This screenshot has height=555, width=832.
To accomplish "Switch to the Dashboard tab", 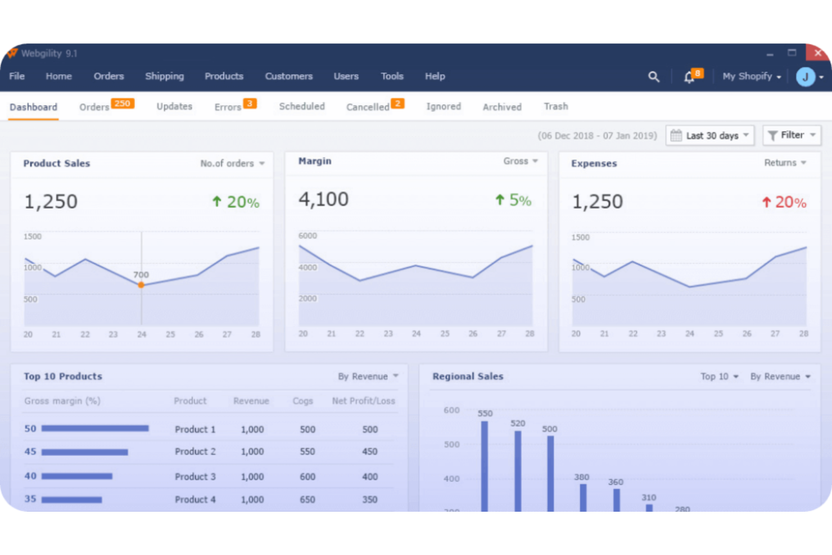I will coord(33,107).
